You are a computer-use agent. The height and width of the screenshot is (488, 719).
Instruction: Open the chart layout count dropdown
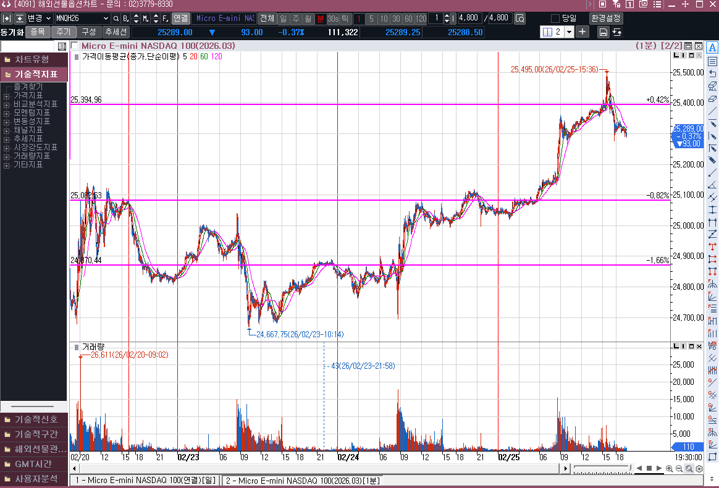pos(568,32)
